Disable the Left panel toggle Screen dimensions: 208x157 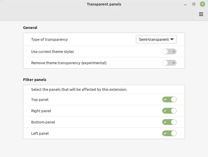(x=169, y=133)
